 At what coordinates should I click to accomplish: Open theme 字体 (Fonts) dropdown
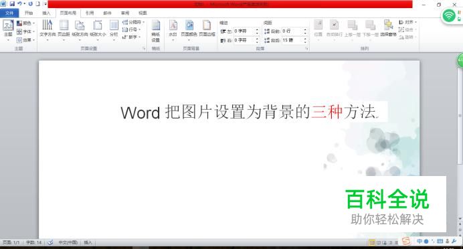coord(25,31)
